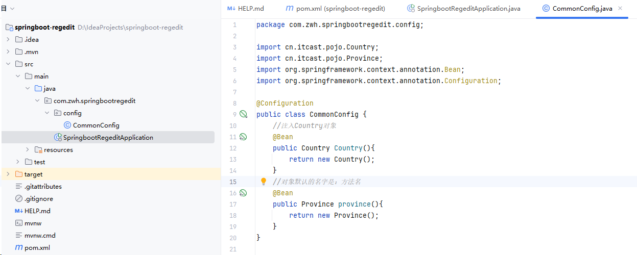
Task: Expand the .mvn folder
Action: (x=8, y=52)
